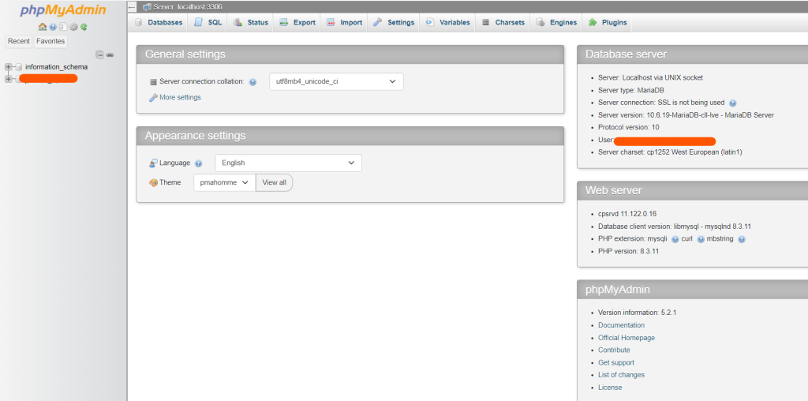
Task: Click help icon after mysqli extension
Action: coord(675,239)
